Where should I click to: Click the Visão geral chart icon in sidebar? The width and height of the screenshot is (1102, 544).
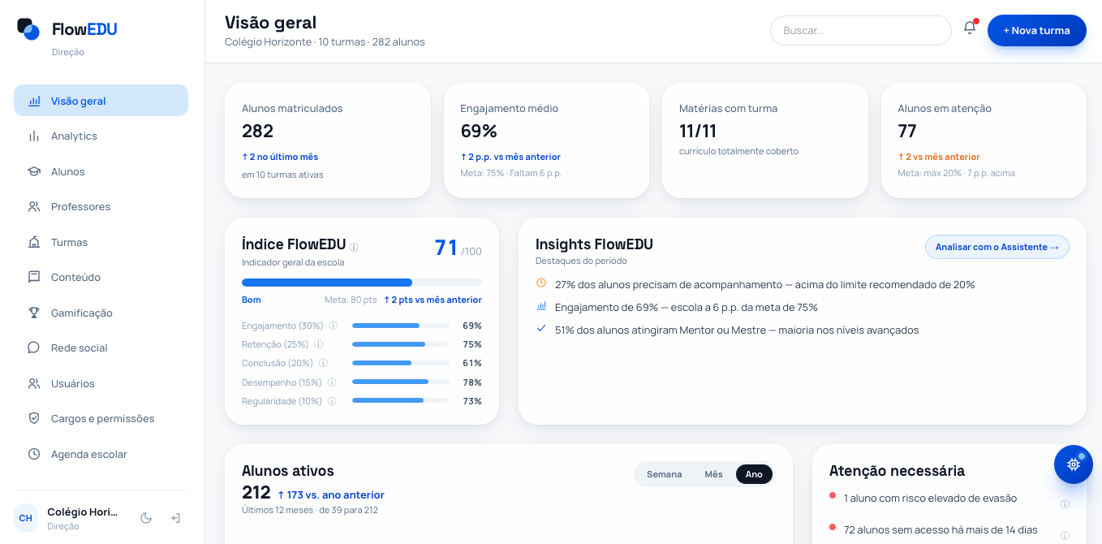pyautogui.click(x=34, y=101)
